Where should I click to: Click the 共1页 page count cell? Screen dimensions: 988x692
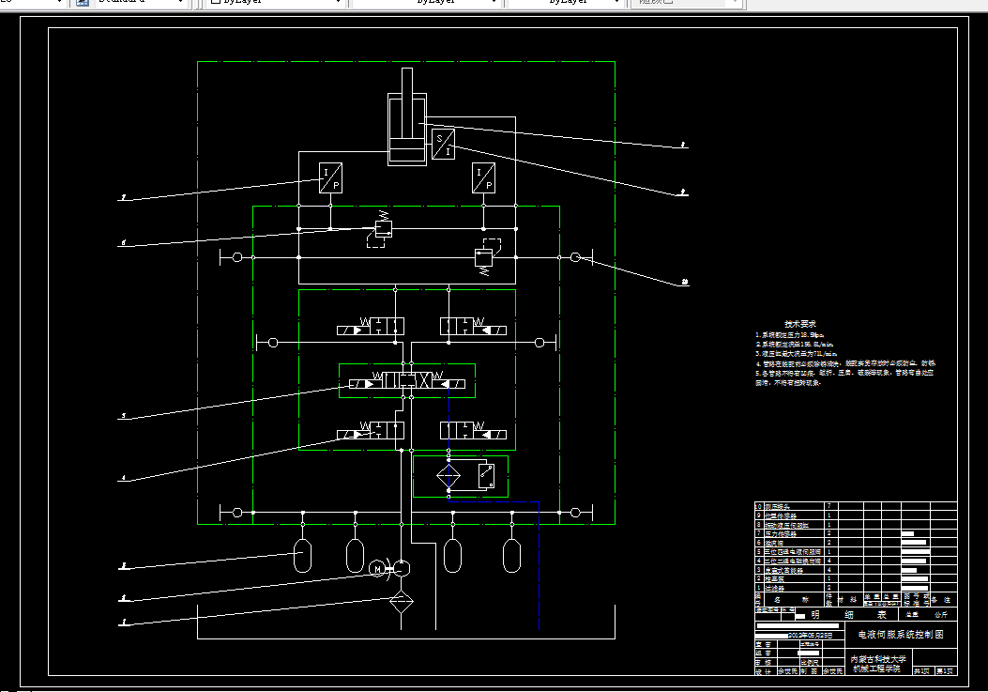921,670
